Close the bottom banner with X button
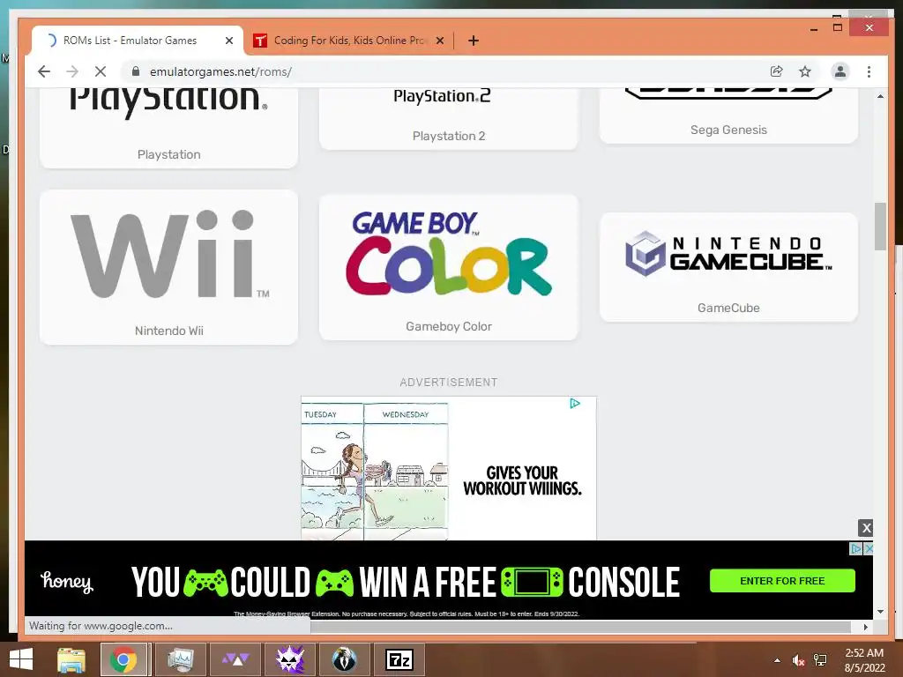Viewport: 903px width, 677px height. tap(866, 528)
